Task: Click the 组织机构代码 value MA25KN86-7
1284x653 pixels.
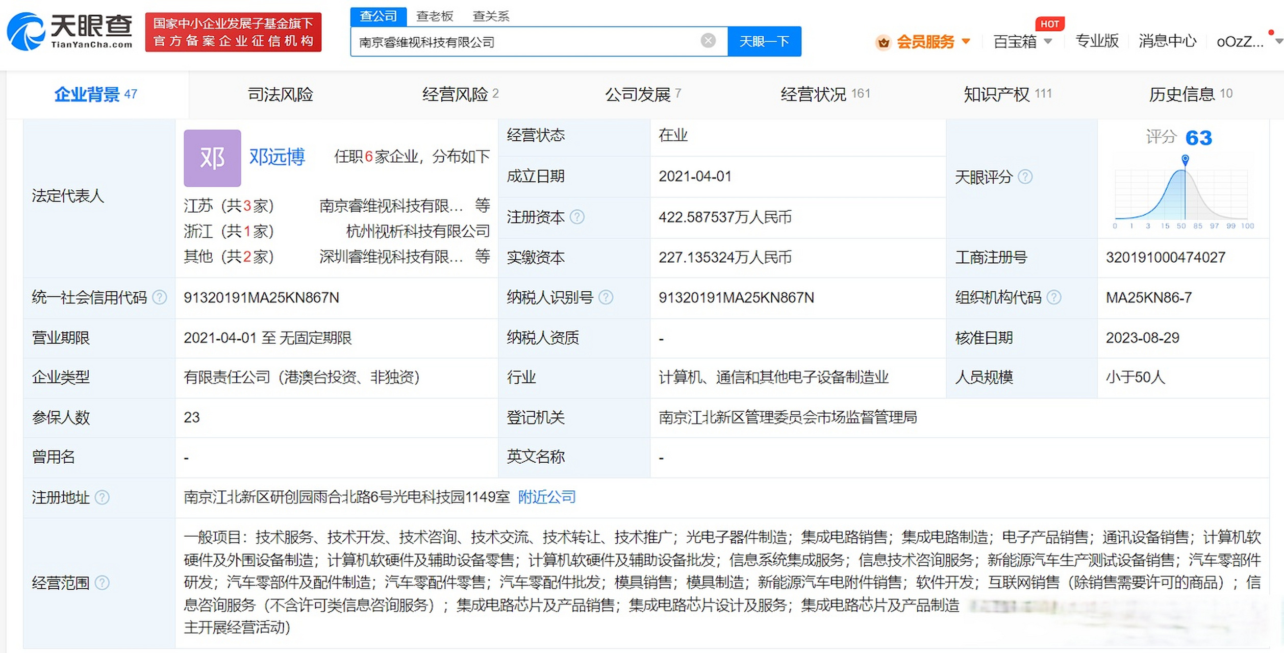Action: [1148, 297]
